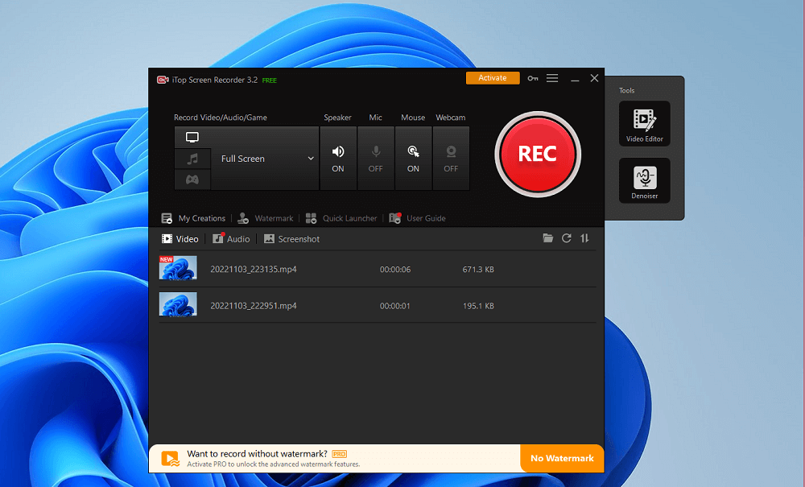
Task: Click the file size 671.3 KB
Action: point(478,270)
